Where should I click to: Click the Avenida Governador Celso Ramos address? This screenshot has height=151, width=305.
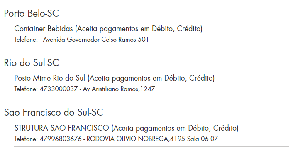click(x=96, y=40)
